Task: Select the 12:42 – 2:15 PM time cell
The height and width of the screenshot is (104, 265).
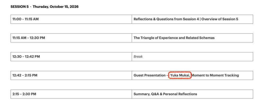Action: 71,75
